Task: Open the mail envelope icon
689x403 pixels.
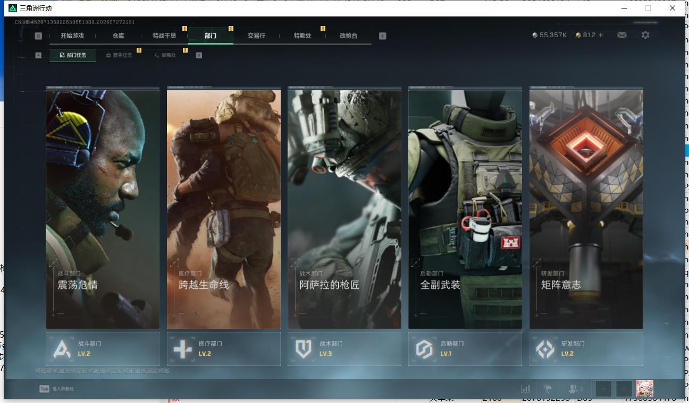Action: [621, 35]
